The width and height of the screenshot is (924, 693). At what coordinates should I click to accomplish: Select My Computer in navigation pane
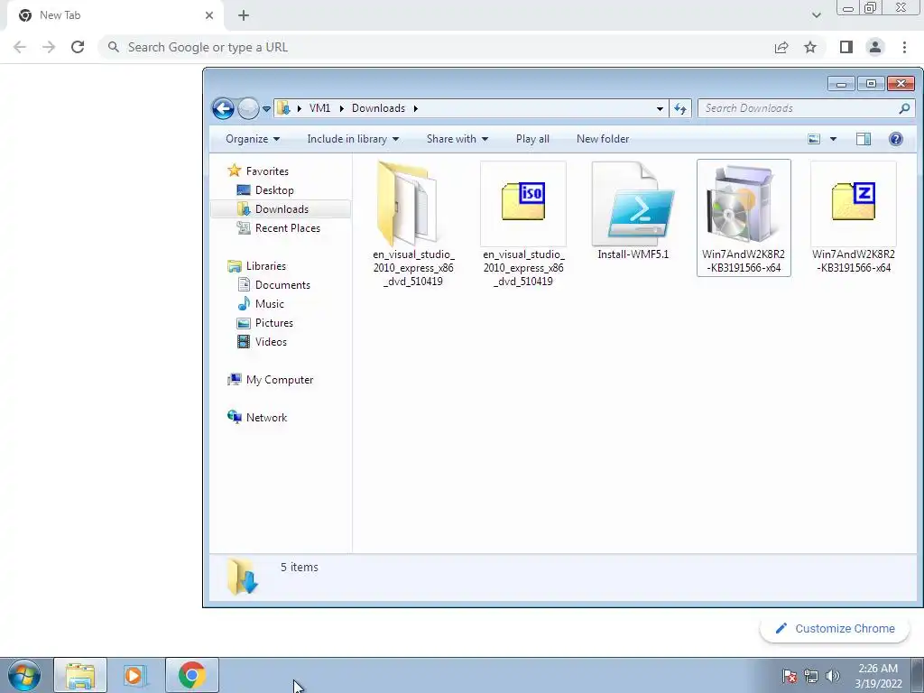point(280,380)
